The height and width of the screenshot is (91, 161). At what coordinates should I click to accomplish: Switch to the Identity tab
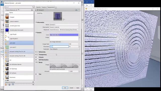[x=38, y=7]
